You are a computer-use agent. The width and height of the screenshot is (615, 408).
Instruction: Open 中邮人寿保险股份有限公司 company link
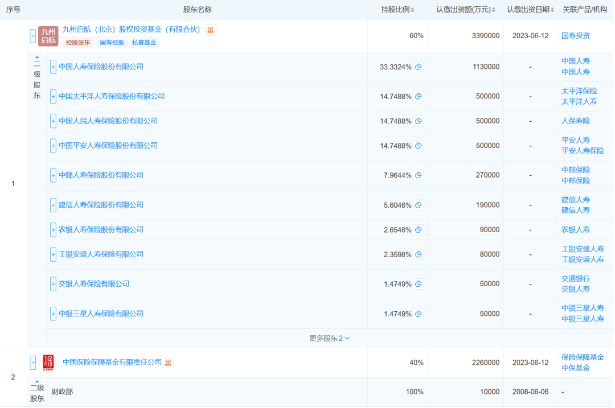coord(101,175)
